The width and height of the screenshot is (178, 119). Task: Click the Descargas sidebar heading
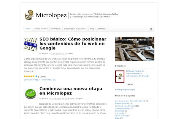coord(120,66)
